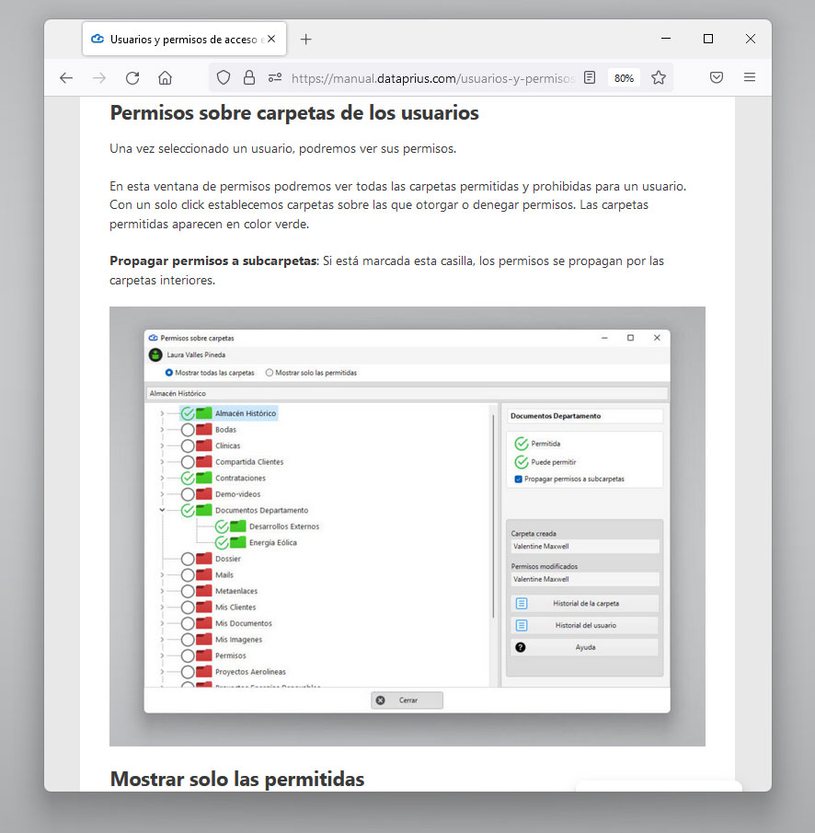Screen dimensions: 815x833
Task: Toggle permission circle for Bodas folder
Action: (x=188, y=430)
